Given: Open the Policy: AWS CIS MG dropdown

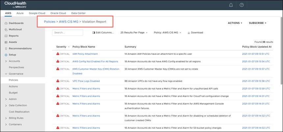Looking at the screenshot, I should point(167,33).
